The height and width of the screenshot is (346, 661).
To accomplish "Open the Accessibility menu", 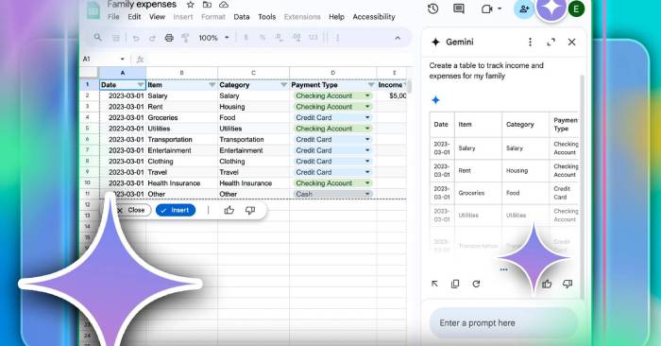I will click(374, 17).
